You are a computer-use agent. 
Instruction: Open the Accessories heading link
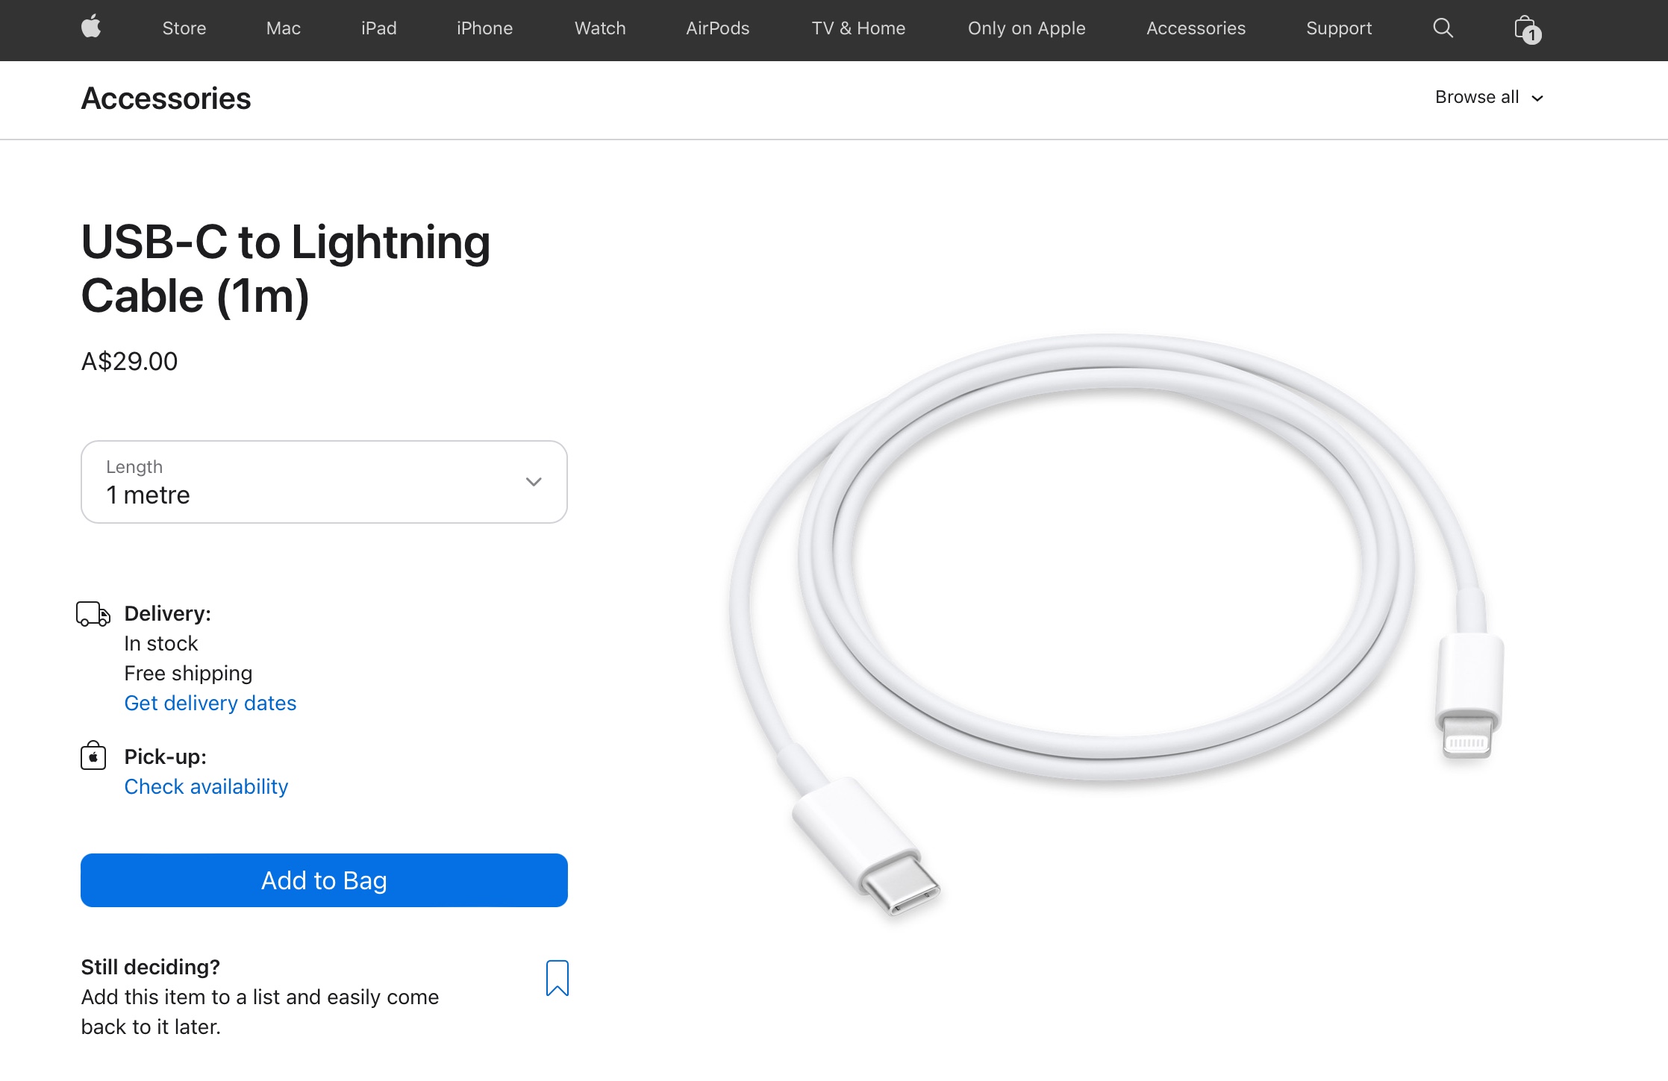coord(166,98)
